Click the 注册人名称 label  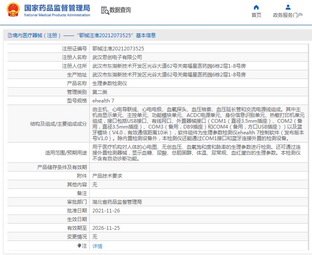[74, 57]
